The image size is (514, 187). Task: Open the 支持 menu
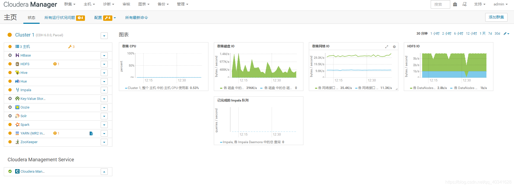pyautogui.click(x=480, y=4)
